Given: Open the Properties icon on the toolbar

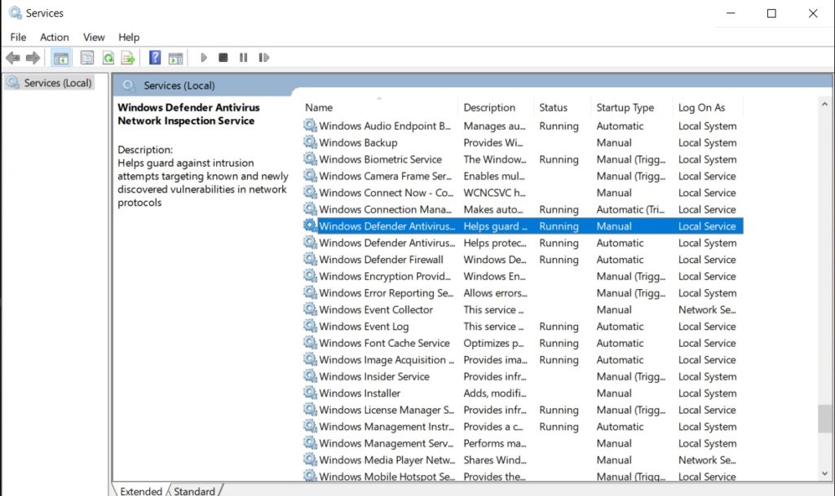Looking at the screenshot, I should coord(86,57).
